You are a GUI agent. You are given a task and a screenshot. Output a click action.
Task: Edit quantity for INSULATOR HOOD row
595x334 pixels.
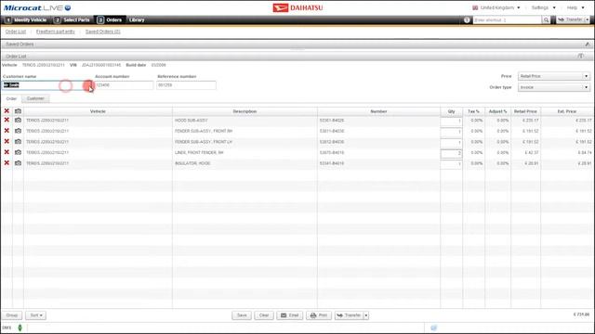pyautogui.click(x=451, y=163)
